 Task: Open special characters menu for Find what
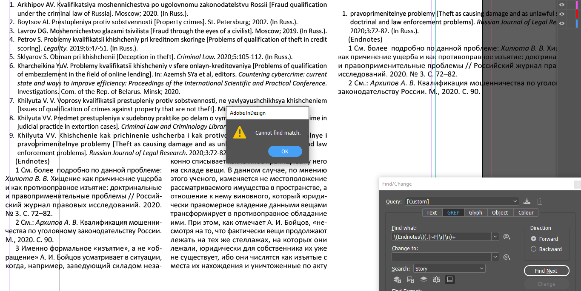click(x=507, y=237)
